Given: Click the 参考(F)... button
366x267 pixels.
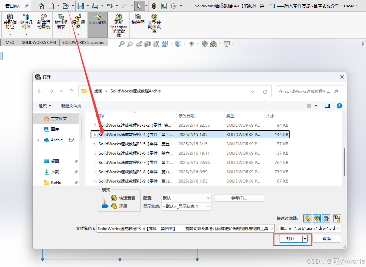Looking at the screenshot, I should [x=239, y=198].
